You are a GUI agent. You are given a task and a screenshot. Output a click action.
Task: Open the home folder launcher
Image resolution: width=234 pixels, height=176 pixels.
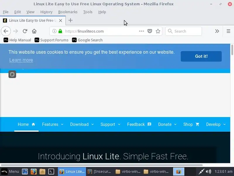pos(42,172)
